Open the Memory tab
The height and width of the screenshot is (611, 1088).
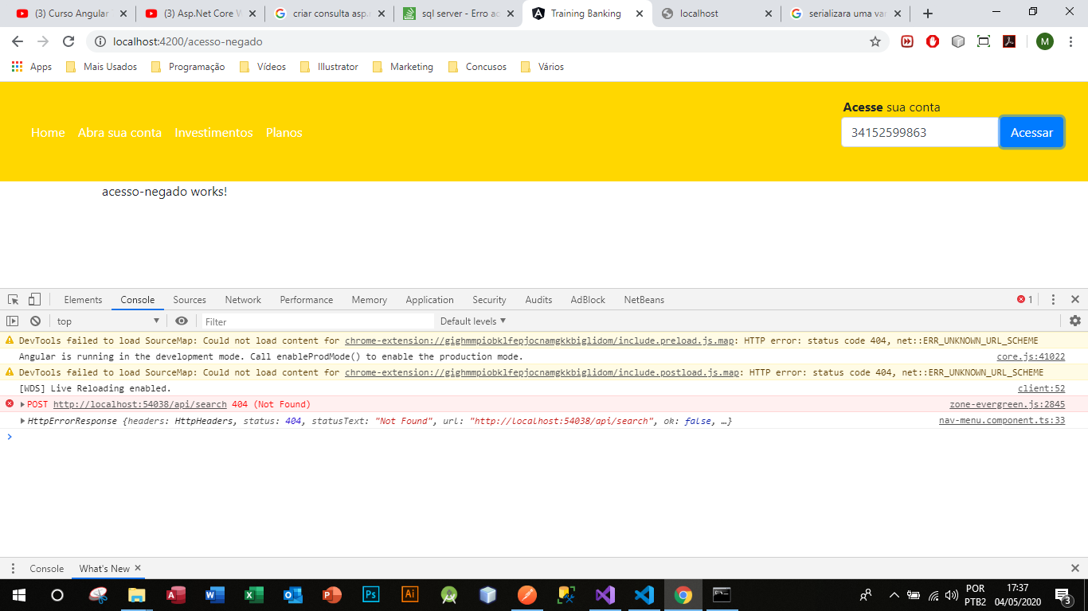[370, 300]
